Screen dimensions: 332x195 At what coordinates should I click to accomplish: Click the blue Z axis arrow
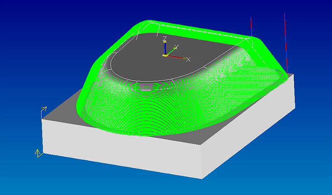tap(165, 47)
